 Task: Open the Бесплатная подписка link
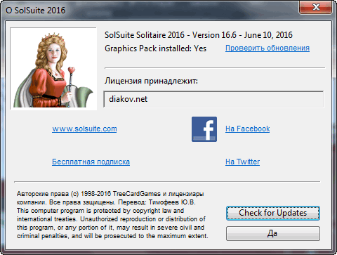[91, 162]
